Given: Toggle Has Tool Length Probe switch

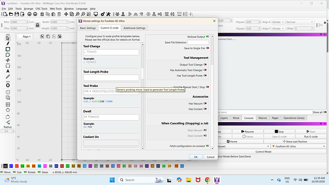Looking at the screenshot, I should [205, 75].
